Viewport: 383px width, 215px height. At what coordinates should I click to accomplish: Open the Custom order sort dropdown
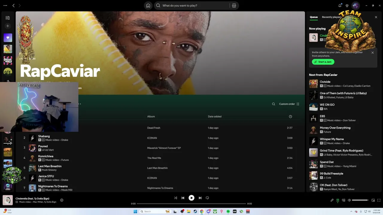pyautogui.click(x=289, y=104)
